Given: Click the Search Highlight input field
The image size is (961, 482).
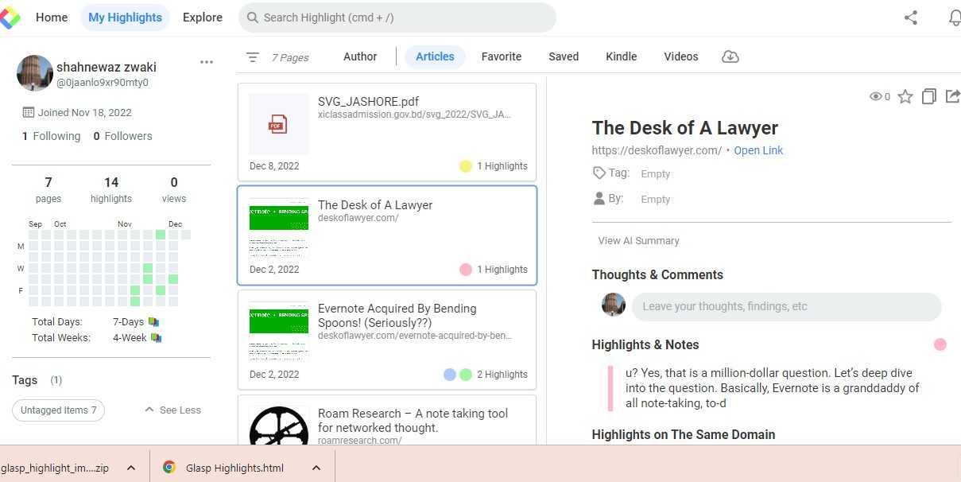Looking at the screenshot, I should [397, 17].
